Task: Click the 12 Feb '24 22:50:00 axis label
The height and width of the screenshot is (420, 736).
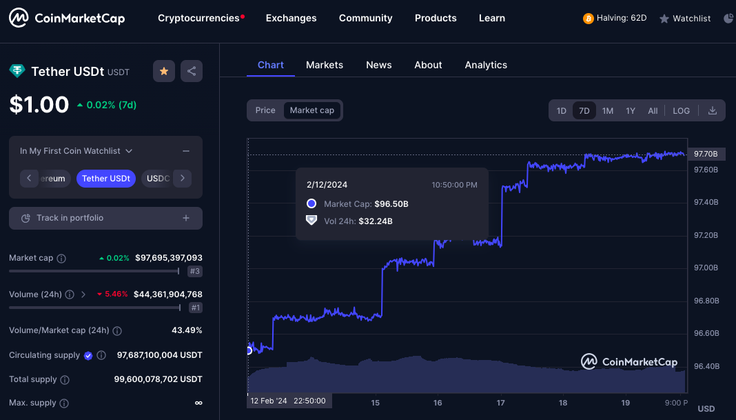Action: click(x=289, y=401)
